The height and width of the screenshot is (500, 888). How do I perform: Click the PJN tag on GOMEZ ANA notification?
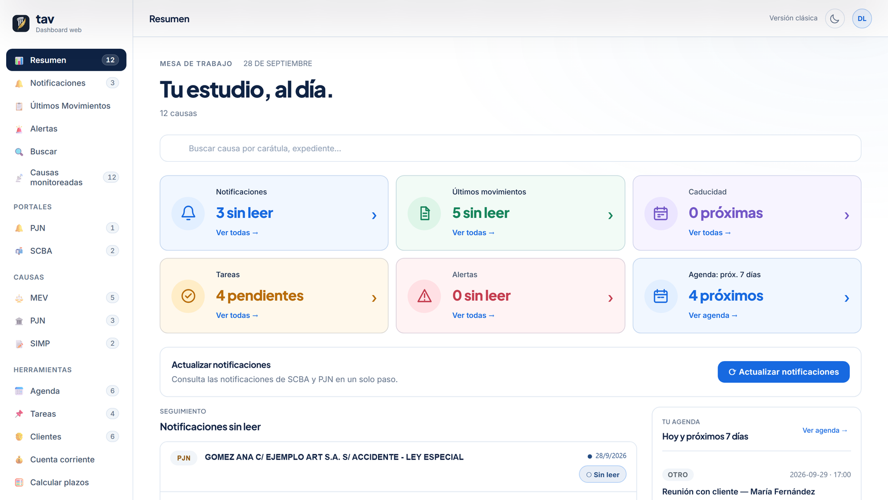pyautogui.click(x=184, y=458)
